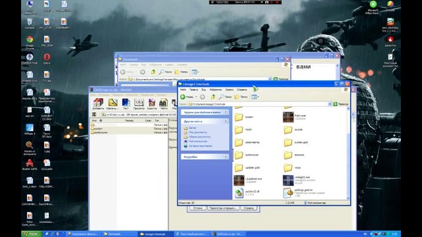Screen dimensions: 422x237
Task: Select the staticmeshes folder
Action: pyautogui.click(x=247, y=142)
